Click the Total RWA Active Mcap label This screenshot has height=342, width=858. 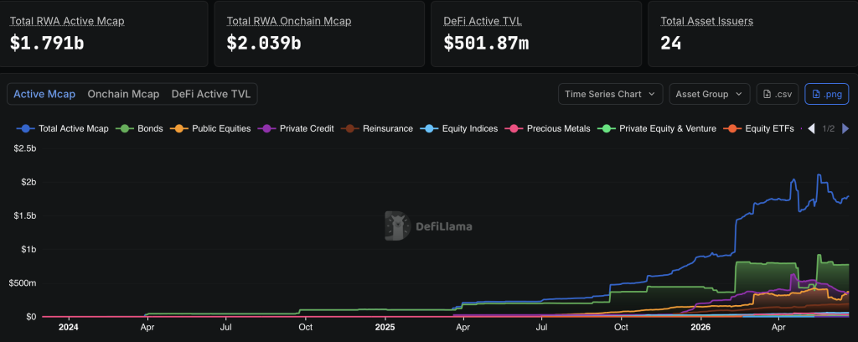(67, 21)
